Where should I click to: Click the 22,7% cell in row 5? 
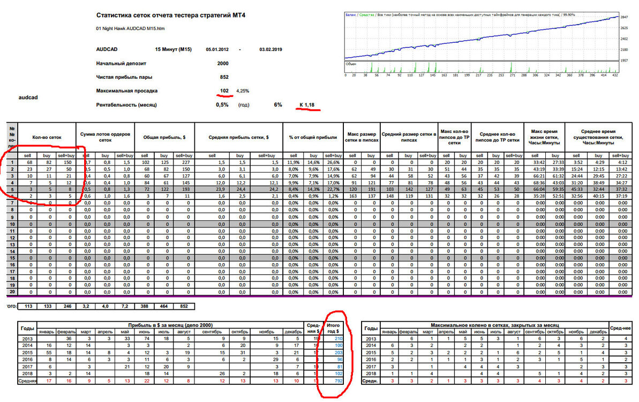pos(333,190)
